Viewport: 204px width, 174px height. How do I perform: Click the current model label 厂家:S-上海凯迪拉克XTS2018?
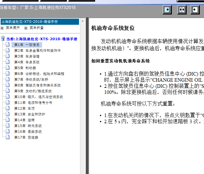coord(48,7)
